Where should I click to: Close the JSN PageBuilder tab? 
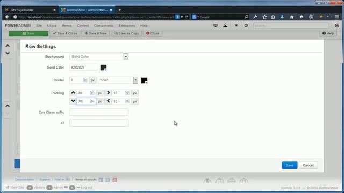point(54,10)
